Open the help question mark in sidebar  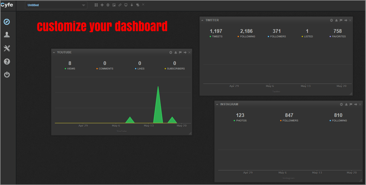pos(7,61)
